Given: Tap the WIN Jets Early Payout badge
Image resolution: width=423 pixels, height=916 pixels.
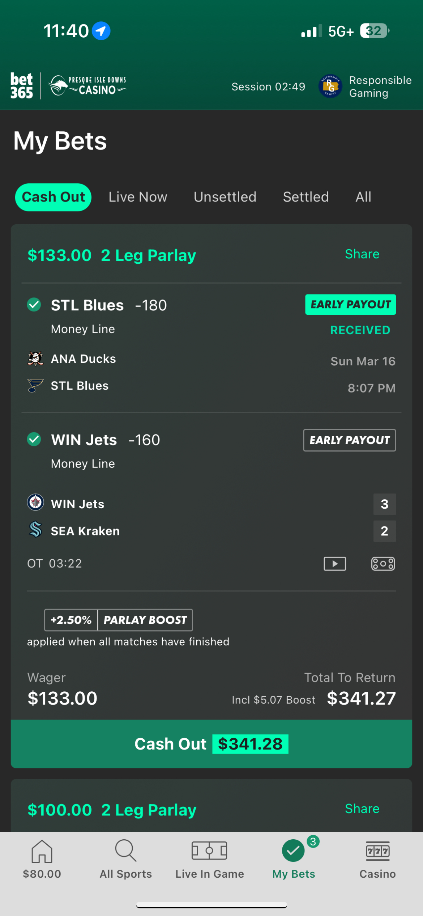Looking at the screenshot, I should tap(349, 440).
